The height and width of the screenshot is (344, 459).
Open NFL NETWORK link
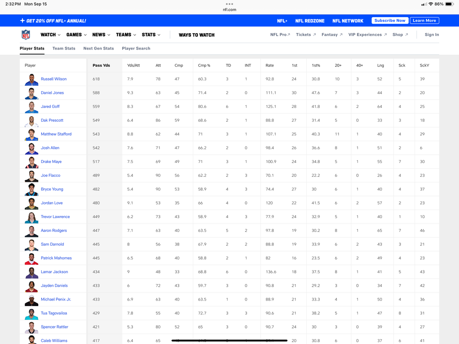[348, 21]
